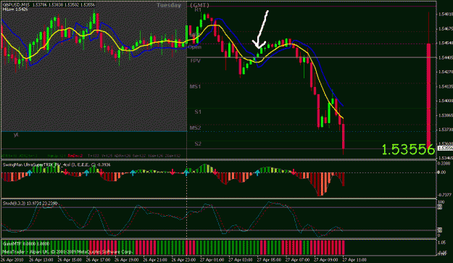453x263 pixels.
Task: Click the (GMT) label
Action: pos(199,5)
